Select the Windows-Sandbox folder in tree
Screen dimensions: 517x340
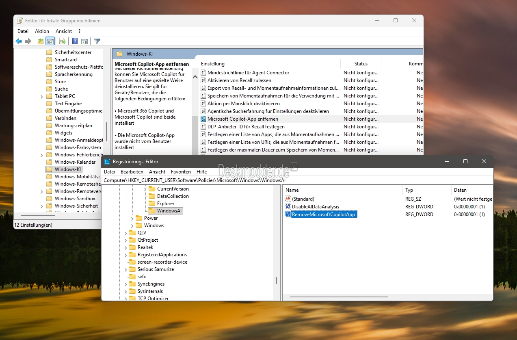coord(75,199)
